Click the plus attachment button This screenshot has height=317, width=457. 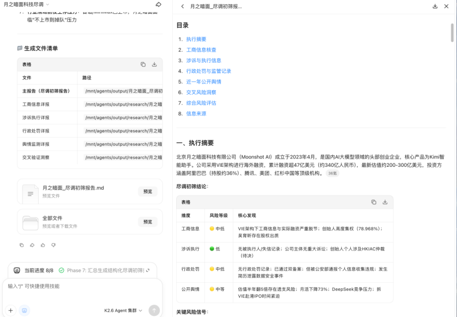point(10,310)
